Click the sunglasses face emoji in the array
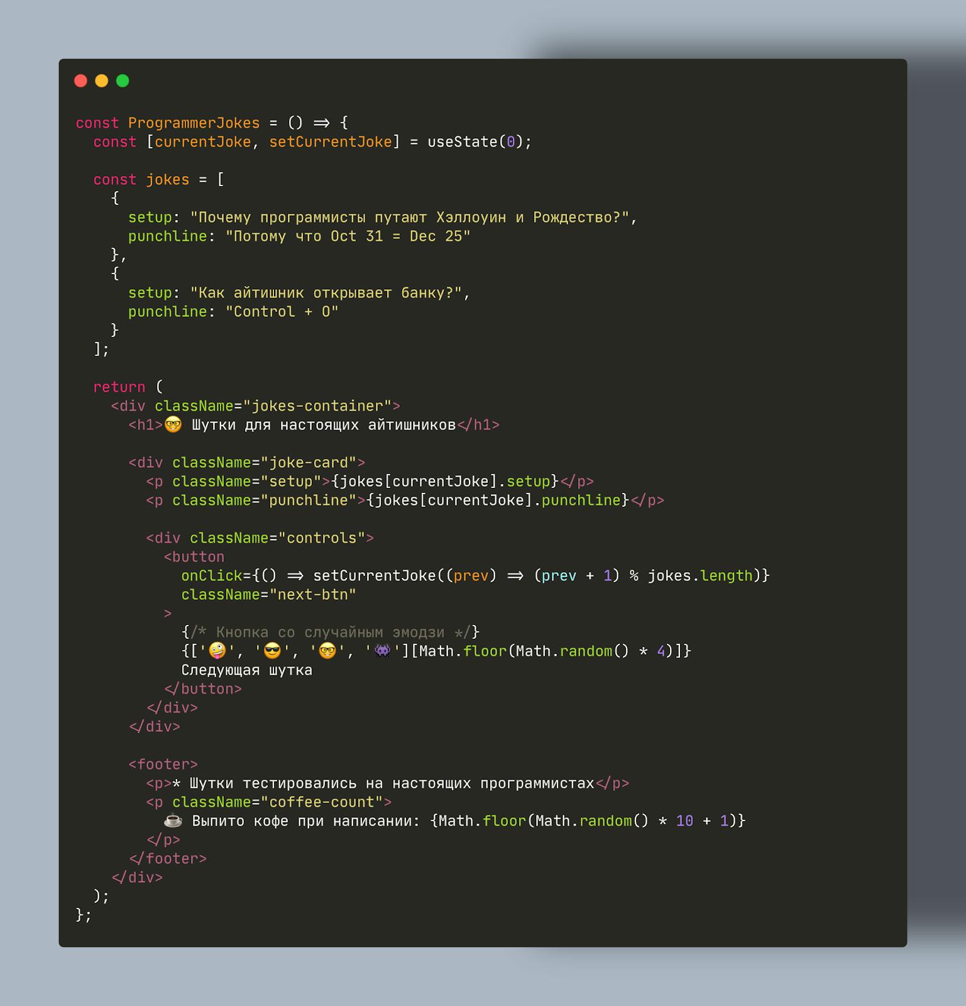The width and height of the screenshot is (966, 1006). (x=272, y=651)
